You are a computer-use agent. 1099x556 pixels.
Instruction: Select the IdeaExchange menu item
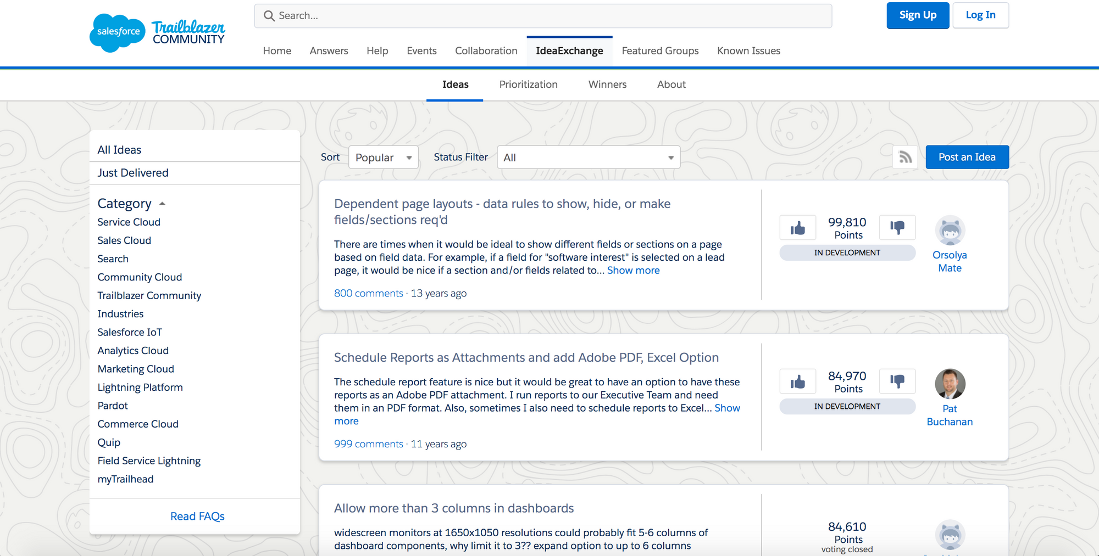[569, 51]
